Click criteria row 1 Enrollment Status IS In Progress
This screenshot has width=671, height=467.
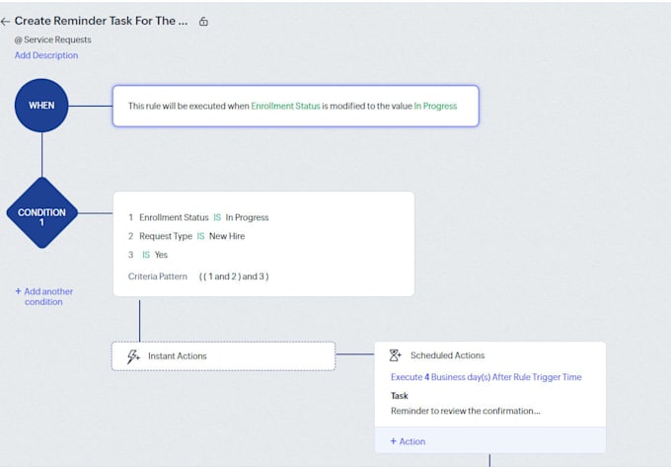point(198,217)
